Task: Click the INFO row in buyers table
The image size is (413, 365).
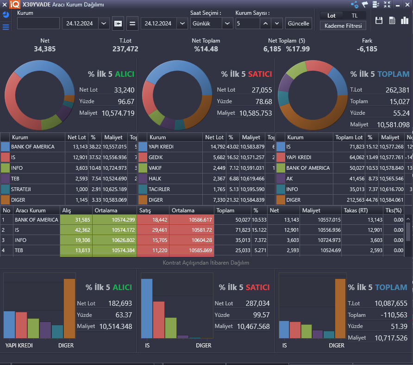Action: click(69, 168)
